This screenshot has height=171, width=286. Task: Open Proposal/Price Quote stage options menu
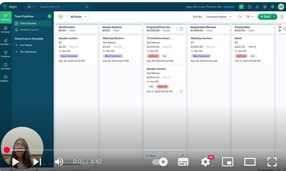pyautogui.click(x=176, y=29)
